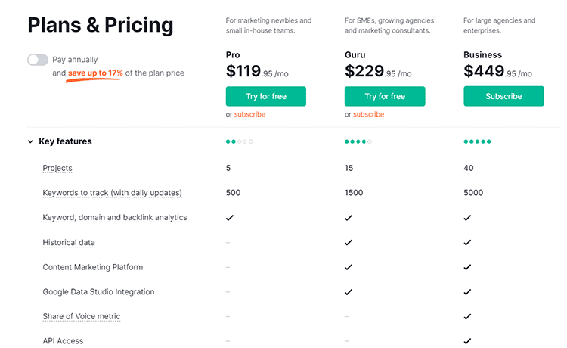
Task: Click the Projects feature label
Action: pyautogui.click(x=57, y=168)
